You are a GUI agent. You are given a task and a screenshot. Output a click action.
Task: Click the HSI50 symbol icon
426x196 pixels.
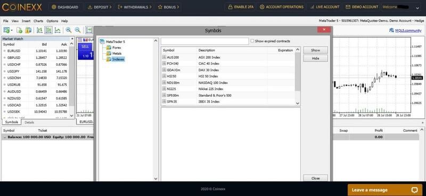pyautogui.click(x=164, y=76)
